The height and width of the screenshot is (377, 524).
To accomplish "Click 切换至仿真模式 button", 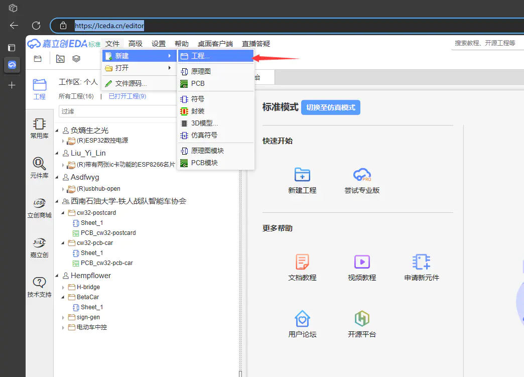I will pos(330,107).
